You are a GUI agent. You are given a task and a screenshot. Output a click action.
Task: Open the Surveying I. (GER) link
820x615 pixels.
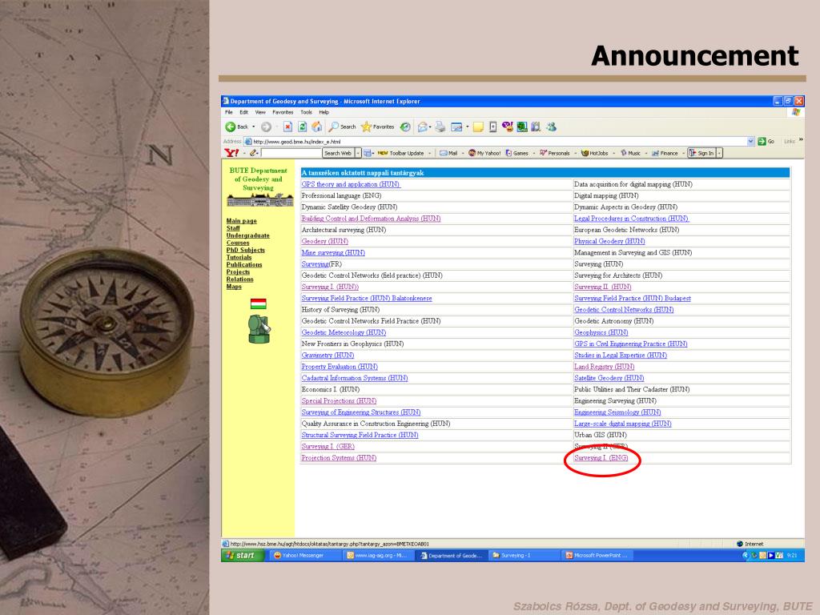[328, 446]
